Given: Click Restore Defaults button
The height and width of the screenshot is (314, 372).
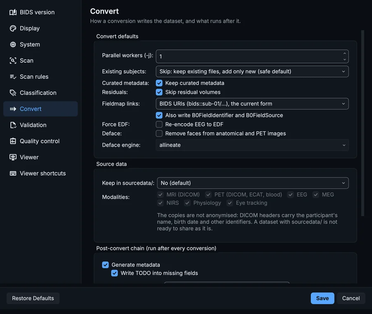Looking at the screenshot, I should [33, 298].
